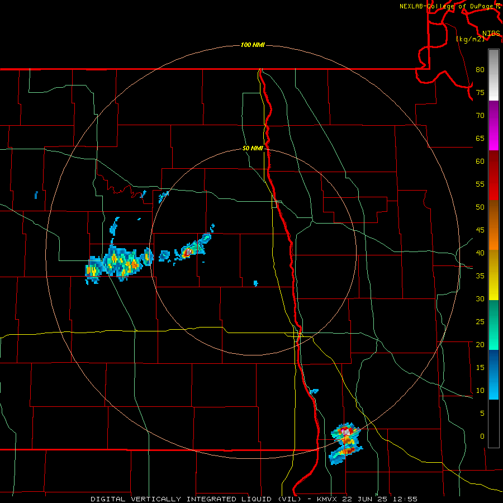
Task: Select the 50 value on the color scale
Action: tap(480, 207)
